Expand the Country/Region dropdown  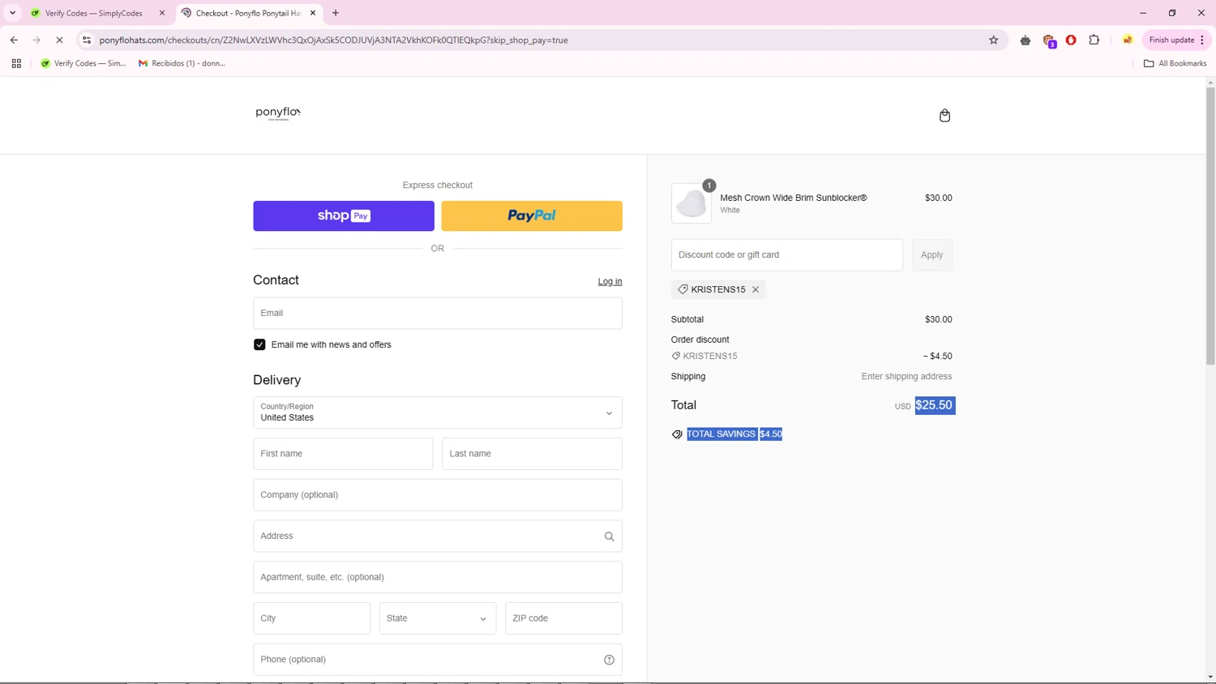[437, 413]
